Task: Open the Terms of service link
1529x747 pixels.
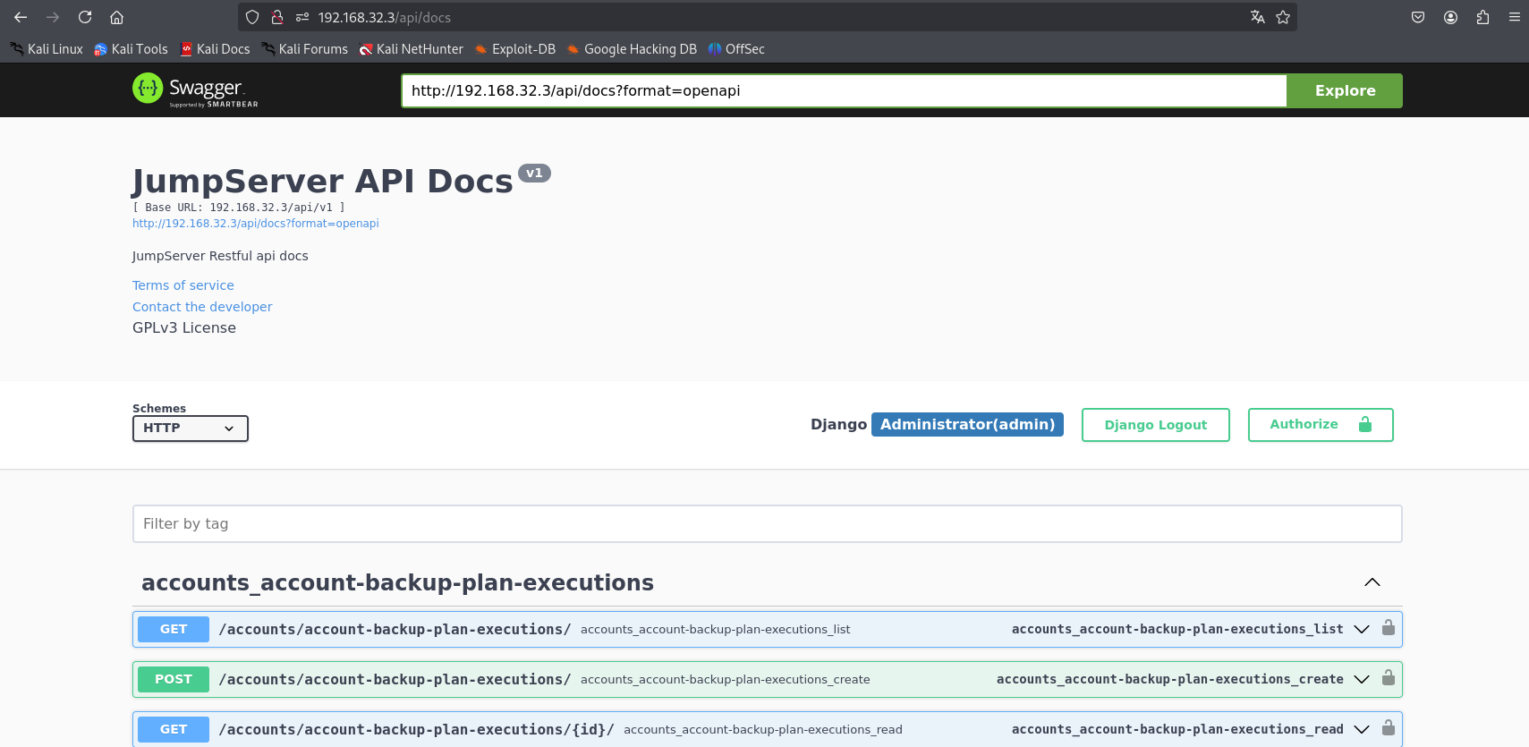Action: pos(183,285)
